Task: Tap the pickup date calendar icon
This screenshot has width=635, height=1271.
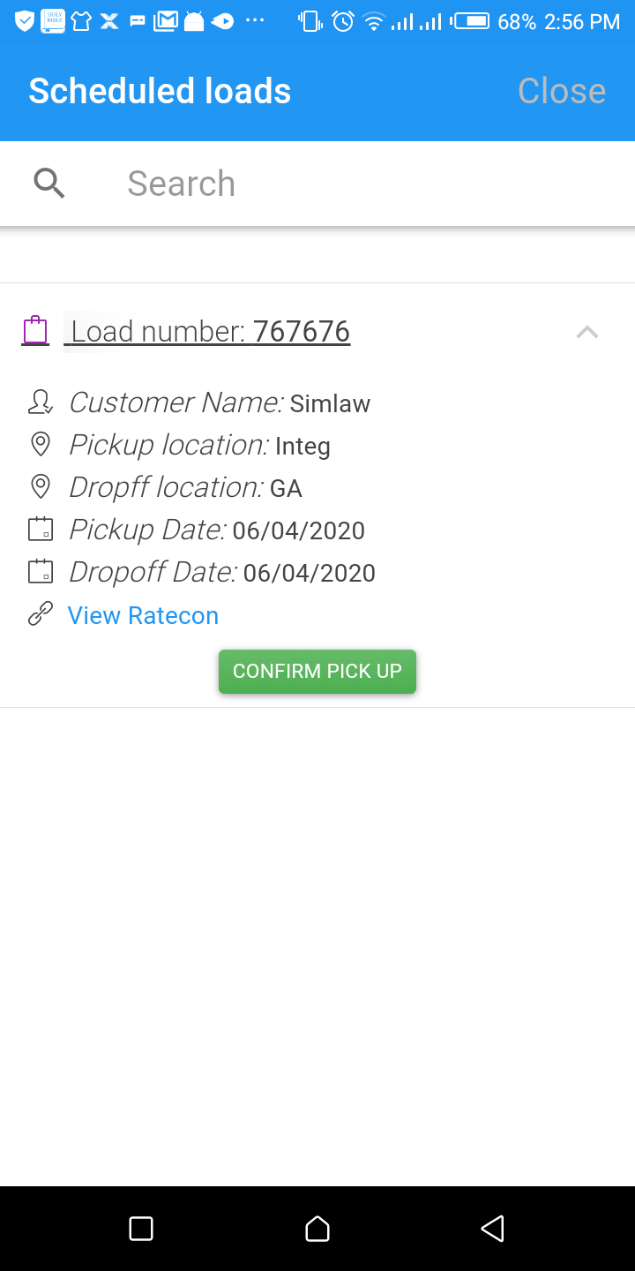Action: tap(41, 530)
